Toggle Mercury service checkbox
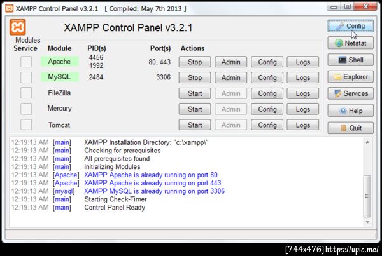The height and width of the screenshot is (256, 382). pyautogui.click(x=26, y=109)
